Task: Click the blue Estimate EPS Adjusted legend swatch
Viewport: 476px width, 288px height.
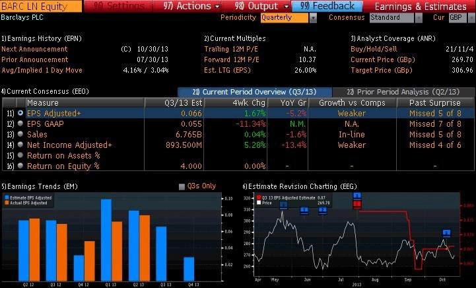Action: coord(7,198)
